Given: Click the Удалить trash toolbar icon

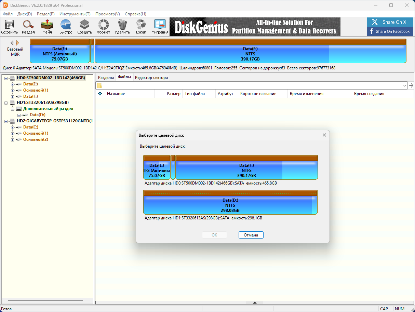Looking at the screenshot, I should coord(122,27).
